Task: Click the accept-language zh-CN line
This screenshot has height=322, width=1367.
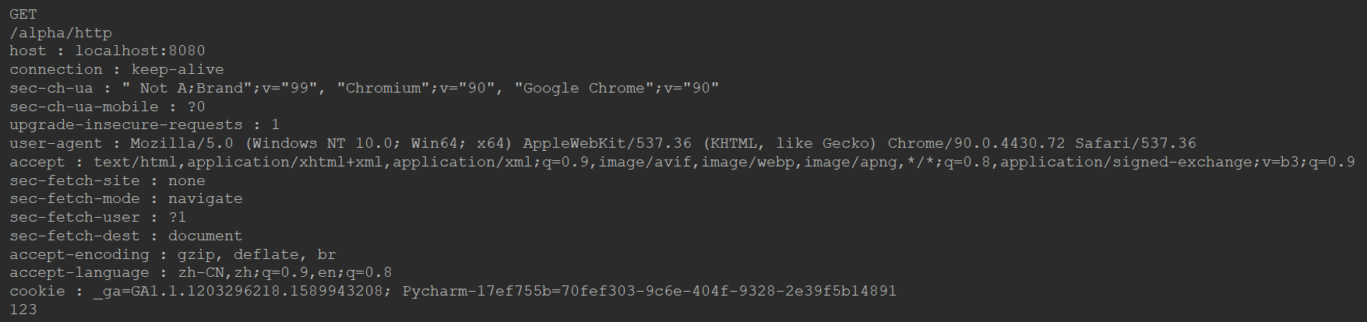Action: pyautogui.click(x=201, y=272)
